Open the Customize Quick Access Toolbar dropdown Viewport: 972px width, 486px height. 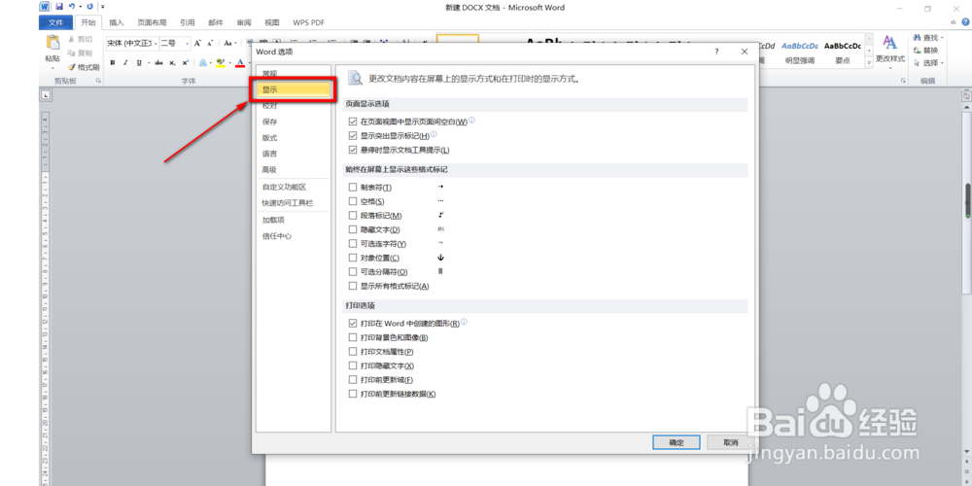pyautogui.click(x=102, y=7)
